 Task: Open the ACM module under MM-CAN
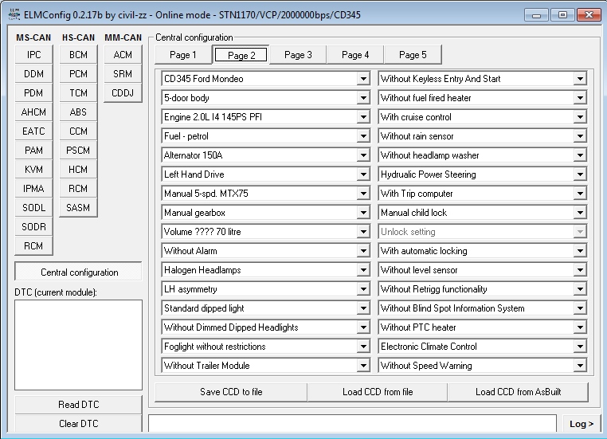(x=123, y=55)
